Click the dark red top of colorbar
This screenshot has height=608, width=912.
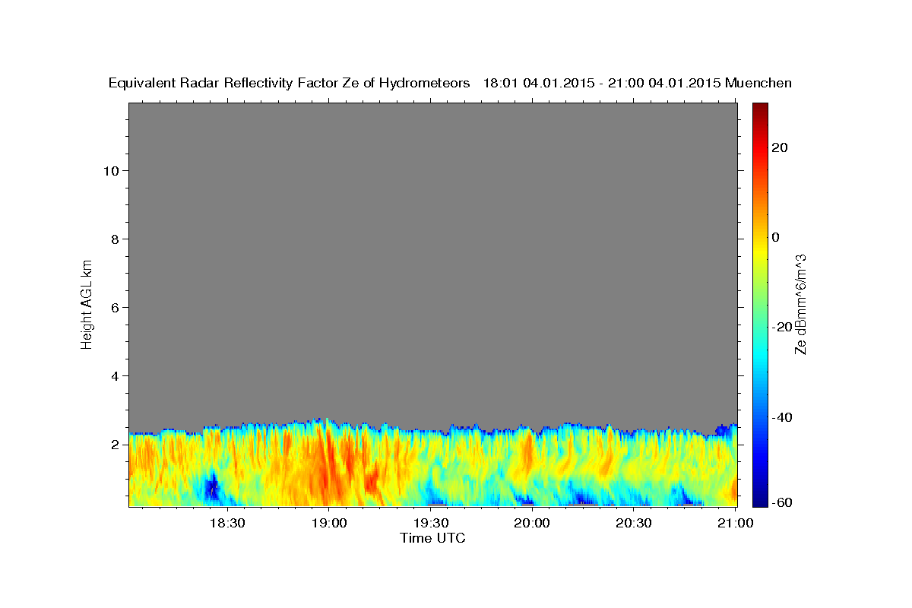[x=759, y=109]
